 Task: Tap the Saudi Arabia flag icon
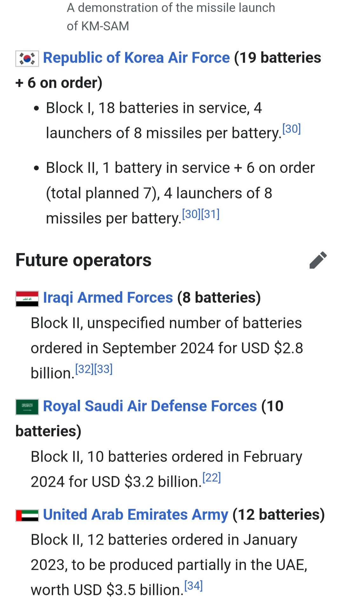(x=27, y=407)
